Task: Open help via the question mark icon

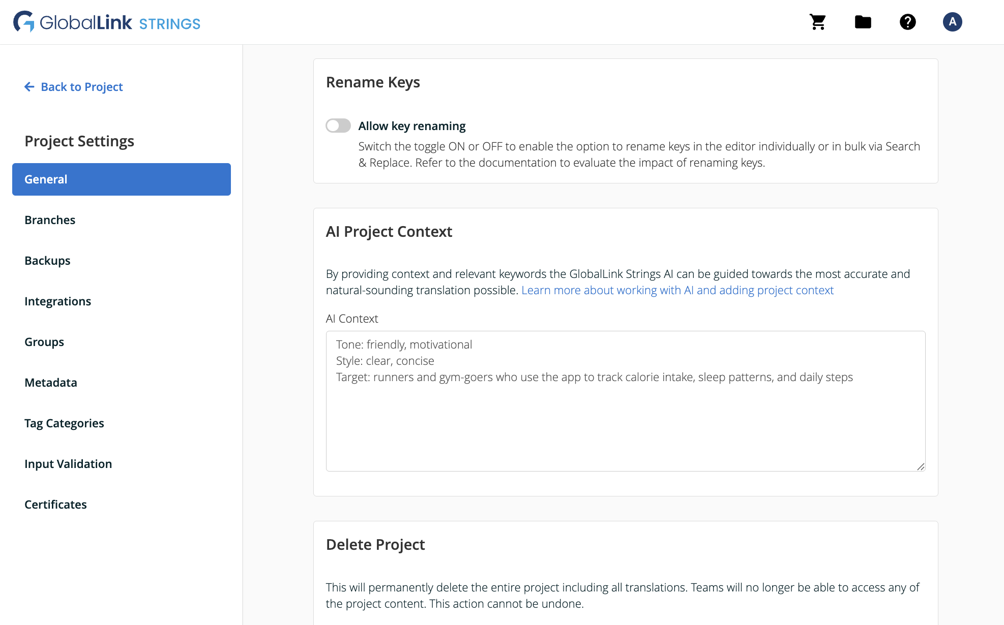Action: (907, 22)
